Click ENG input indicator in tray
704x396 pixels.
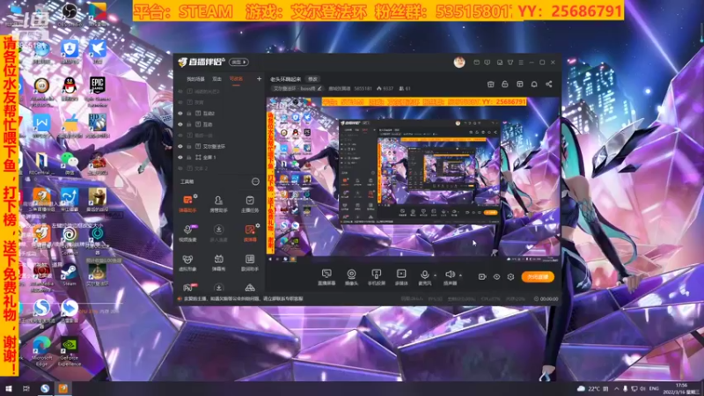point(654,388)
